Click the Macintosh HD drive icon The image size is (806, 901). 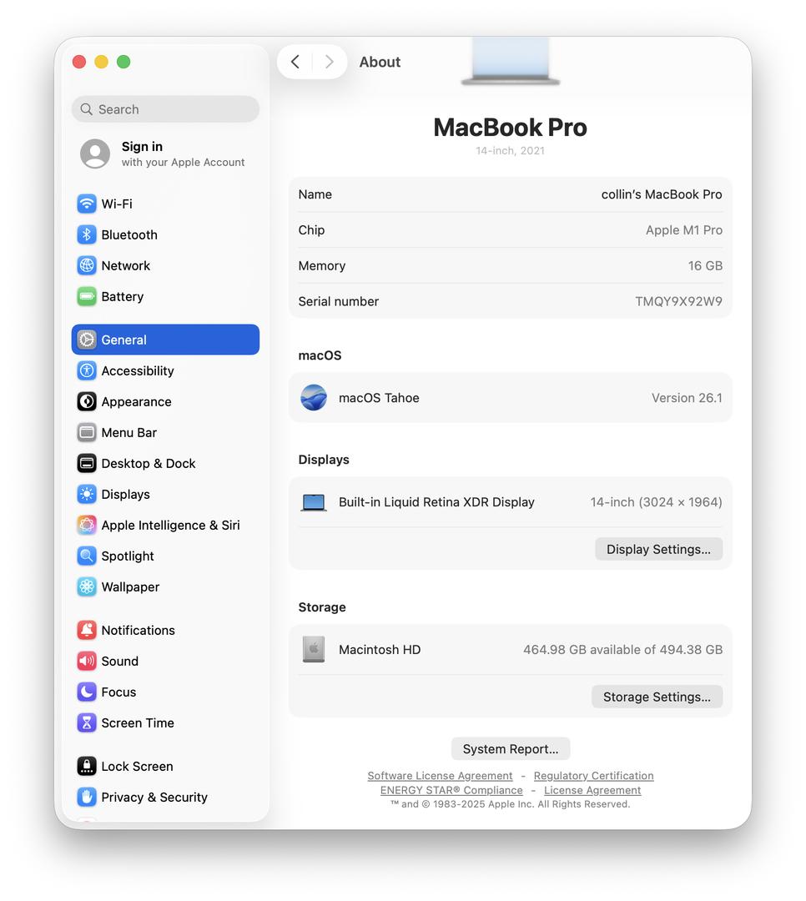pos(314,649)
